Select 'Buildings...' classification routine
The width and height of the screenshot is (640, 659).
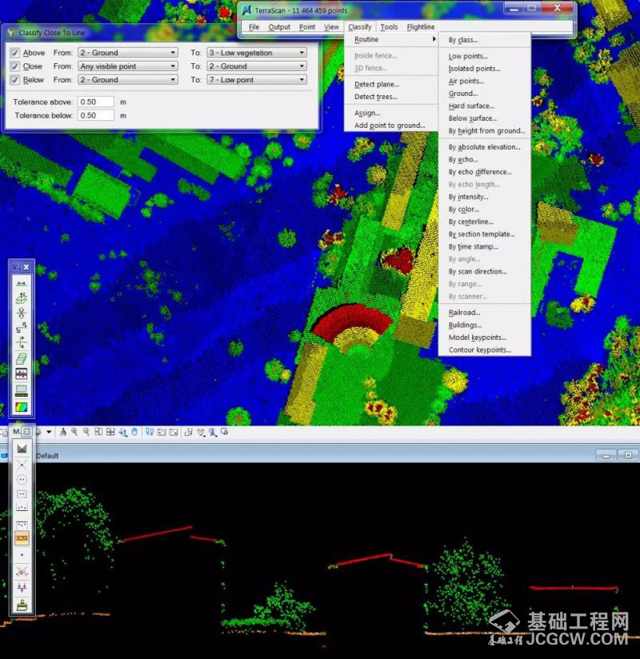pyautogui.click(x=465, y=326)
